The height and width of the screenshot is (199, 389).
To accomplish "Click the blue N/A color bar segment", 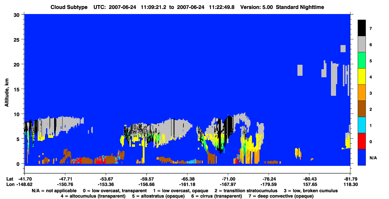I will 362,157.
